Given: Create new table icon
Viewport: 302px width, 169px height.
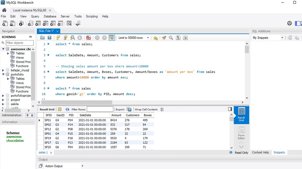Looking at the screenshot, I should point(38,23).
